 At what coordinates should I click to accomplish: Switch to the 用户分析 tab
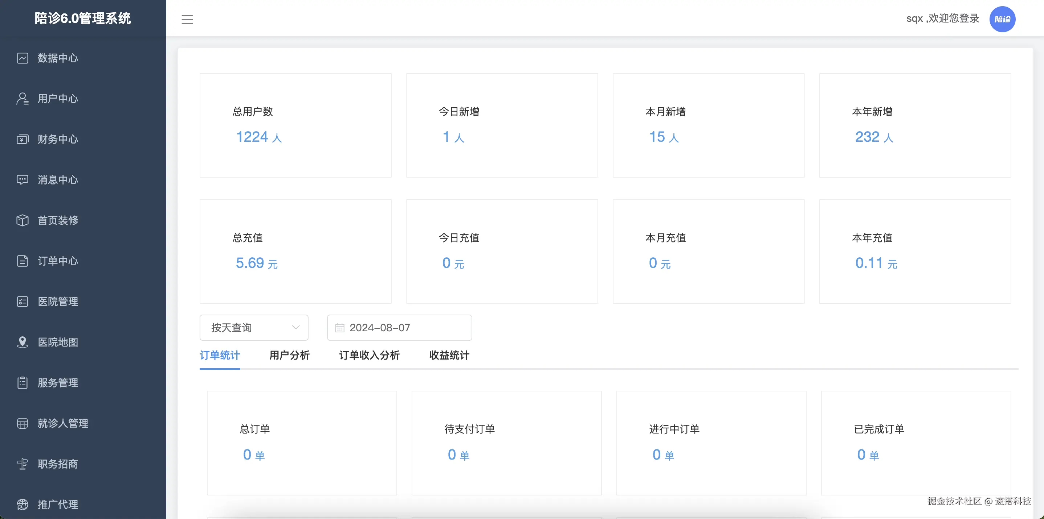coord(289,356)
